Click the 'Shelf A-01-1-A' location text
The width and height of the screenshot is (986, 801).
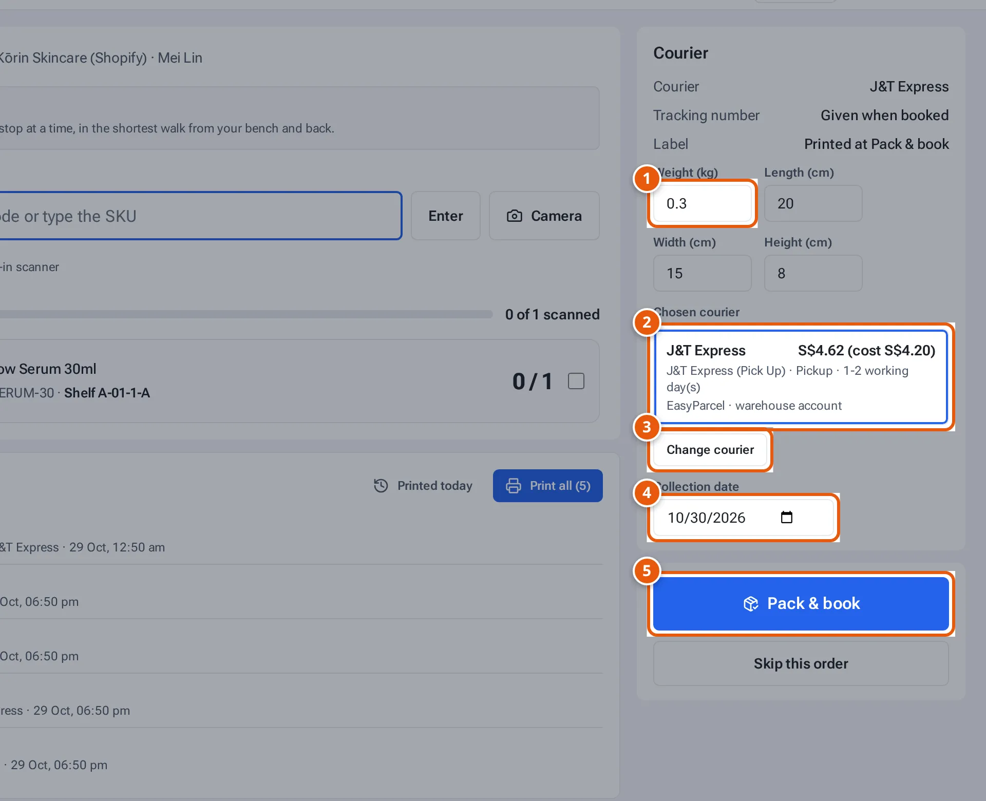click(x=107, y=393)
